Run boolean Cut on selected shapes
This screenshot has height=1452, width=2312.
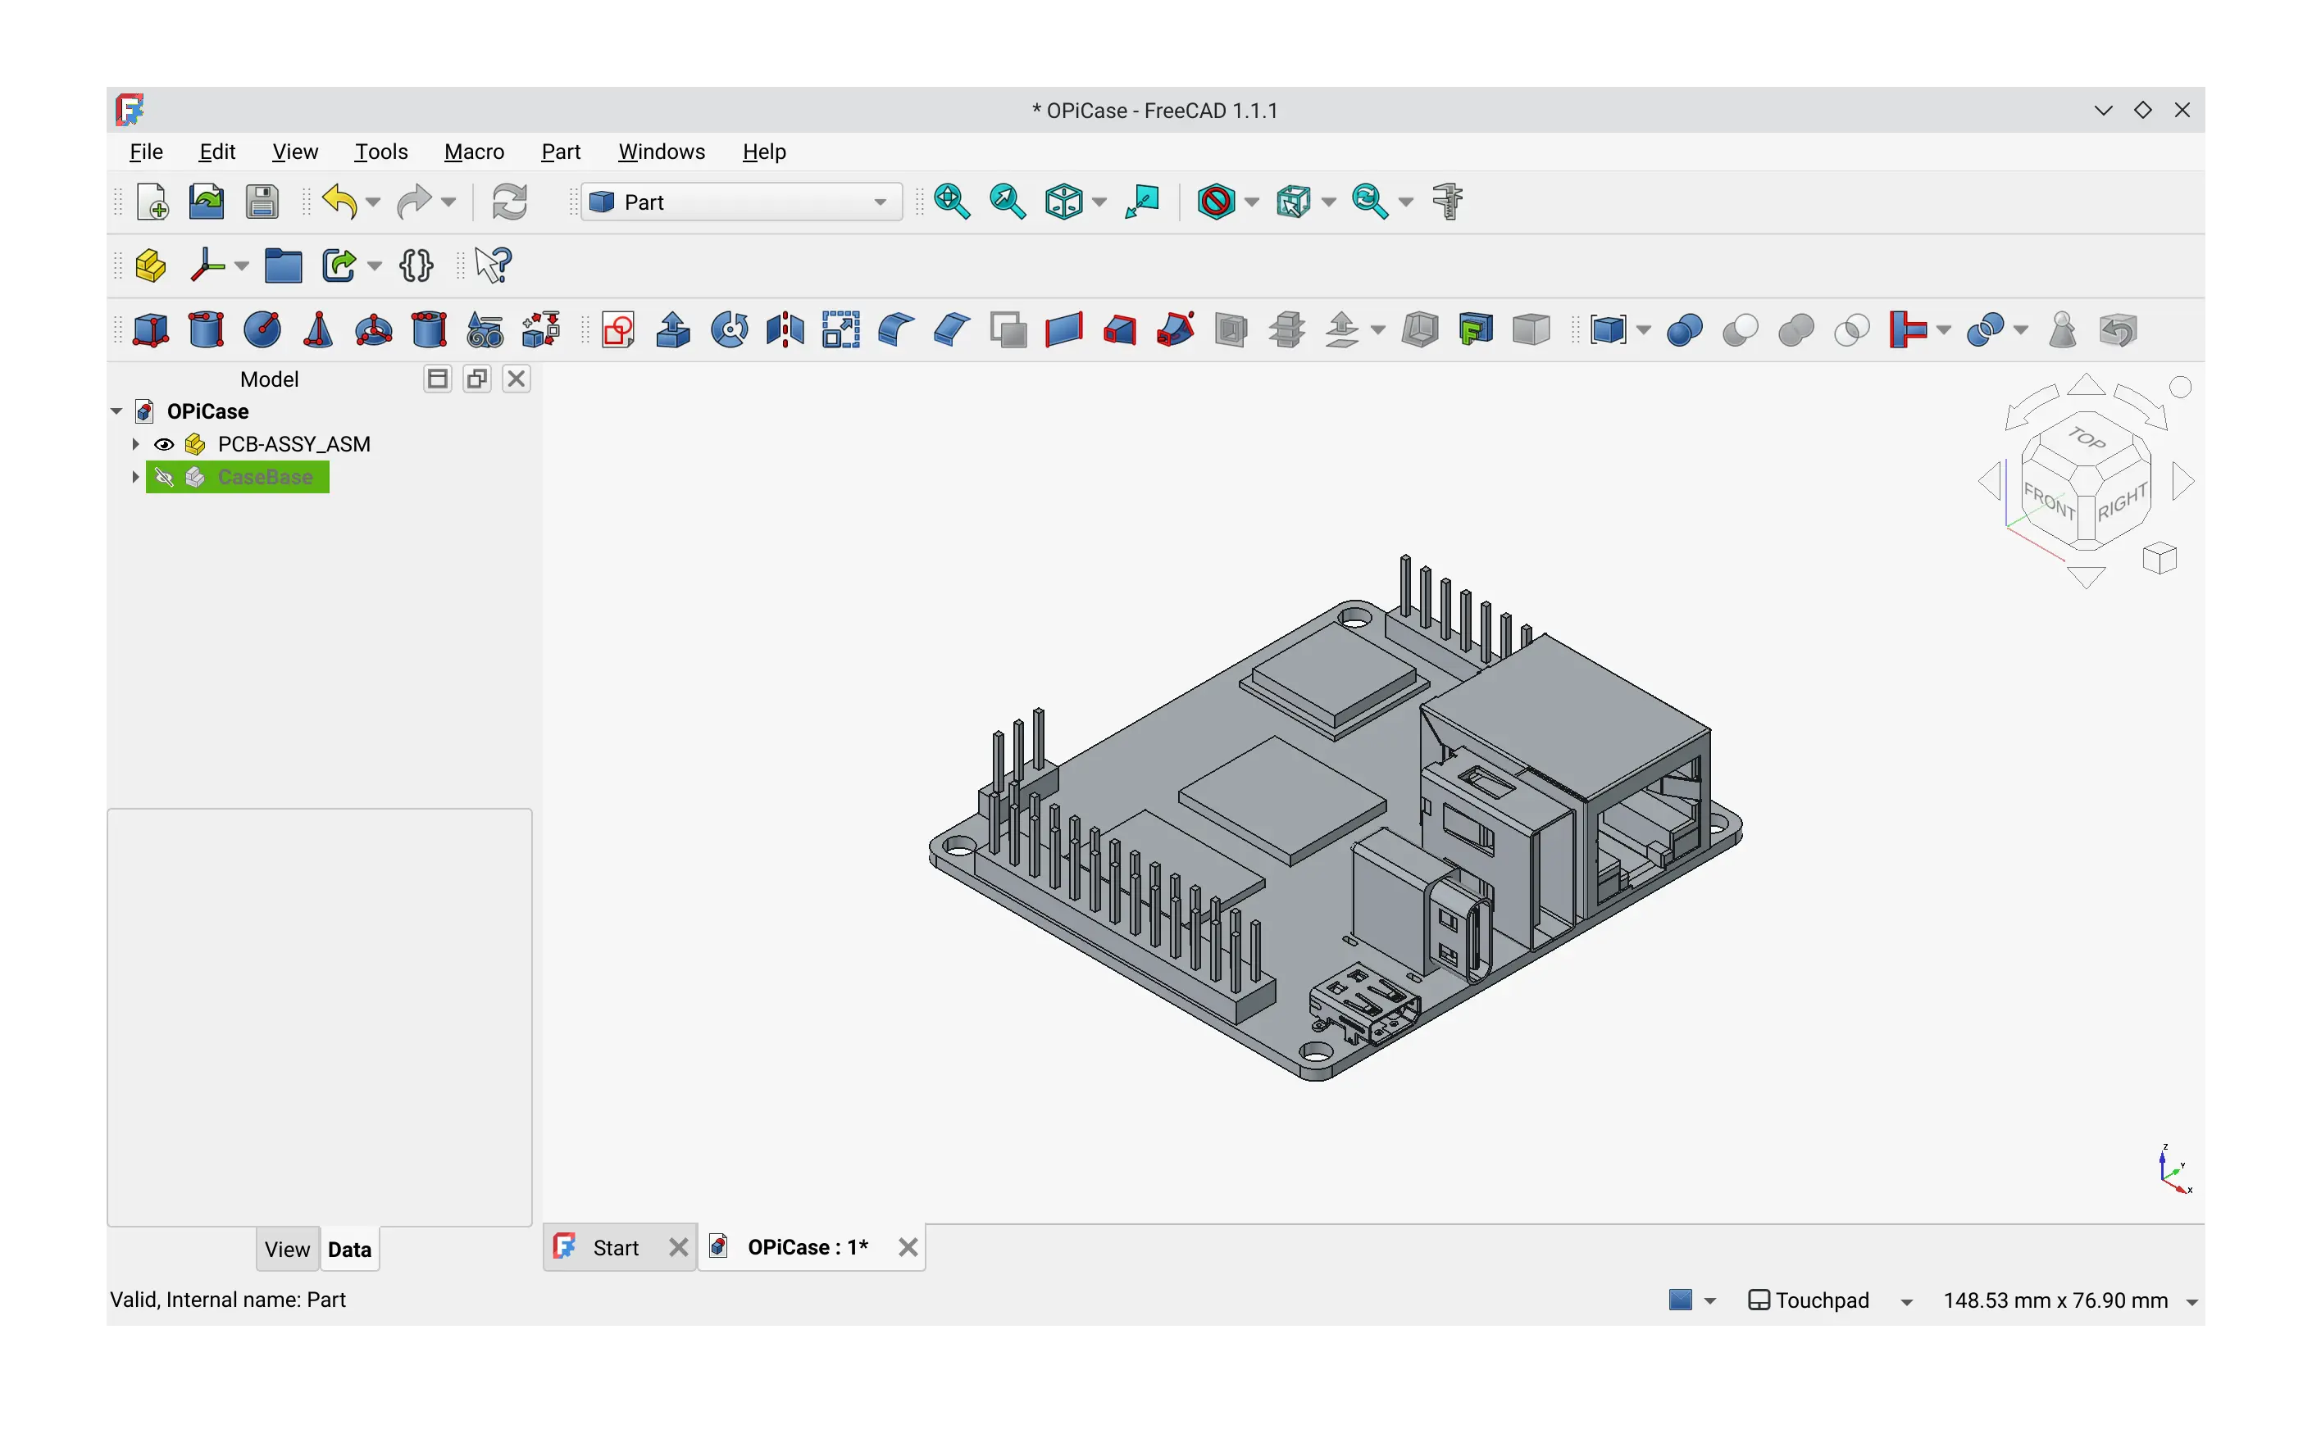pos(1741,330)
